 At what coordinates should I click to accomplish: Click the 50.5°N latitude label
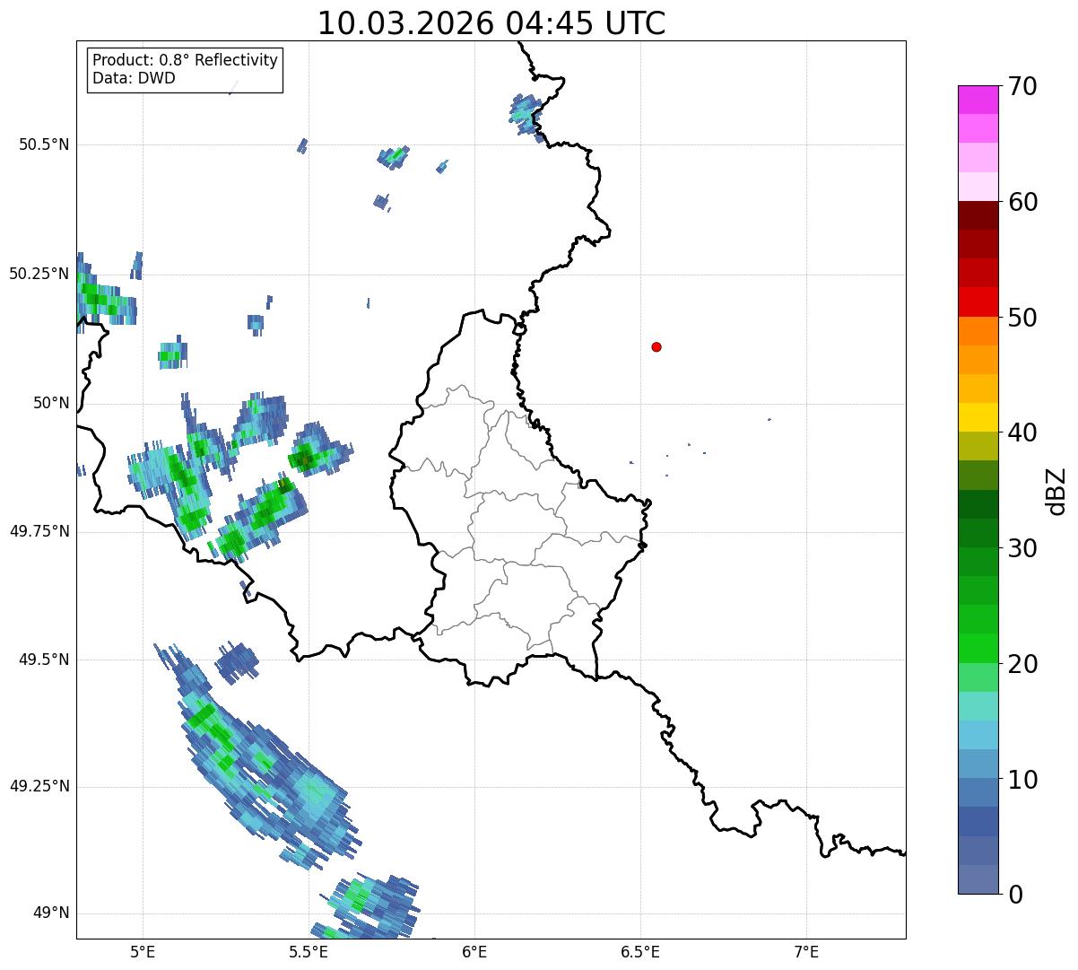coord(44,144)
